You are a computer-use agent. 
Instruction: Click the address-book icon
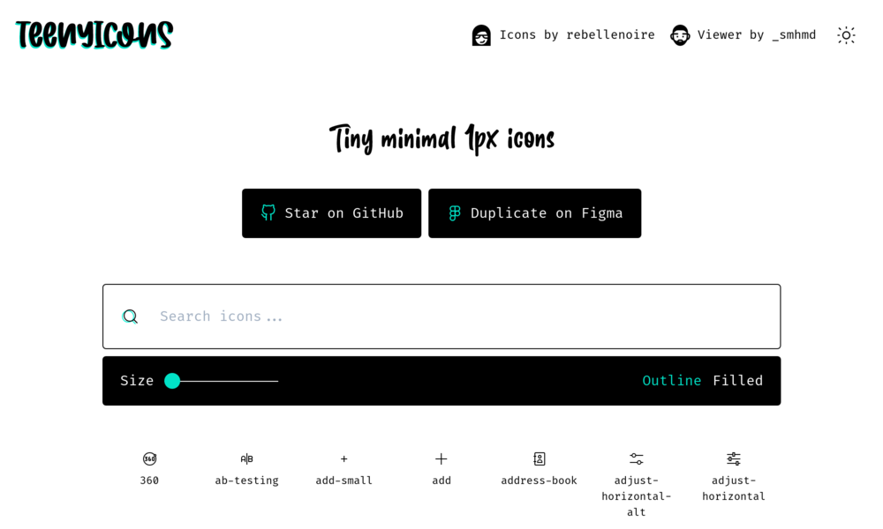click(x=539, y=459)
